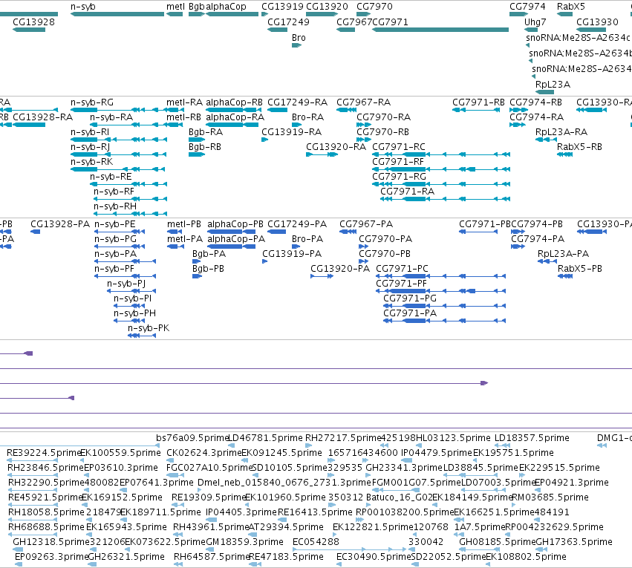This screenshot has height=568, width=632.
Task: Click transcript alphaCop-RB label
Action: pos(234,102)
